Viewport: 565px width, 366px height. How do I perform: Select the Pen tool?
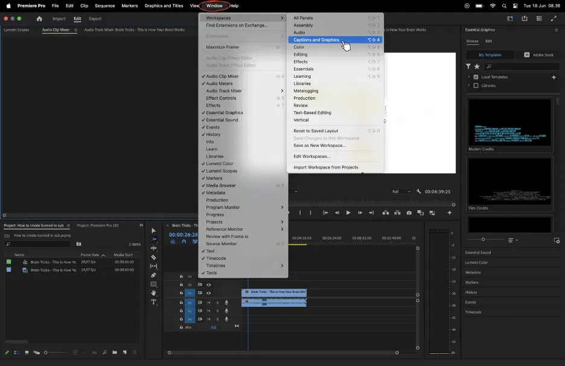[153, 275]
